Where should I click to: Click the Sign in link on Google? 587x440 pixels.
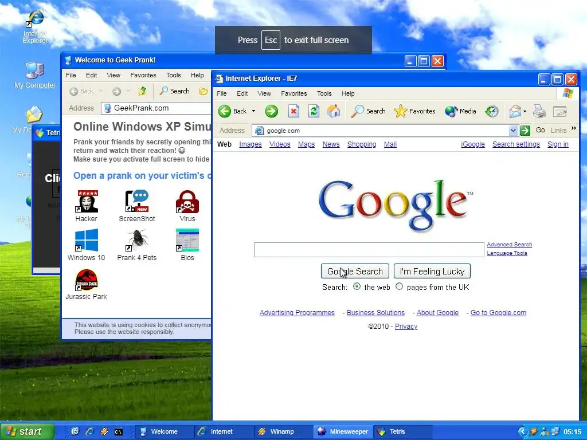558,144
